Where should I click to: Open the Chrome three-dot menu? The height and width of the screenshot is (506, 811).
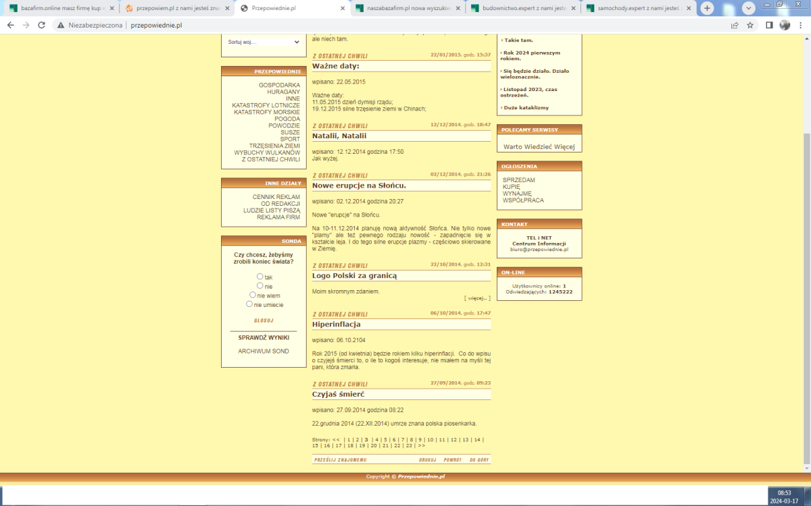point(800,25)
